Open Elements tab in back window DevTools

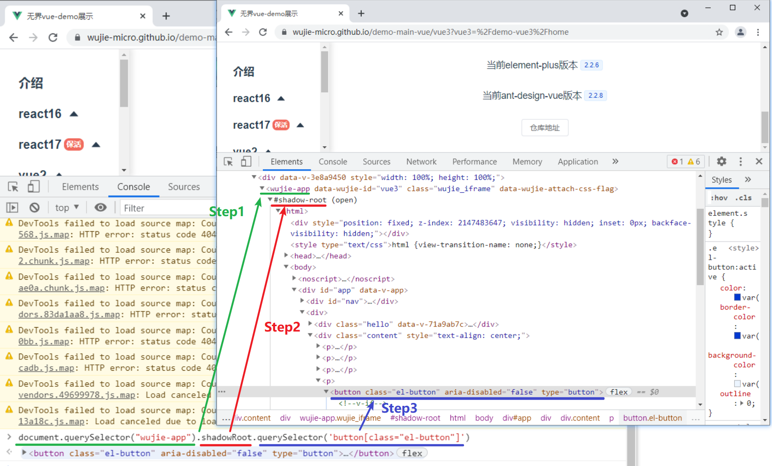tap(80, 187)
